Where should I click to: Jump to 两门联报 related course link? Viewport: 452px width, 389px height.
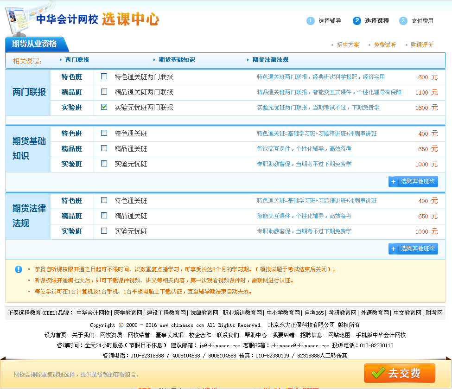click(77, 60)
